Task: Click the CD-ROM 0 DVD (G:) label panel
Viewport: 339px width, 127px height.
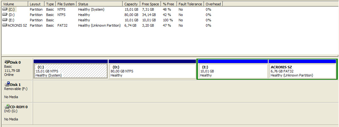Action: tap(17, 114)
